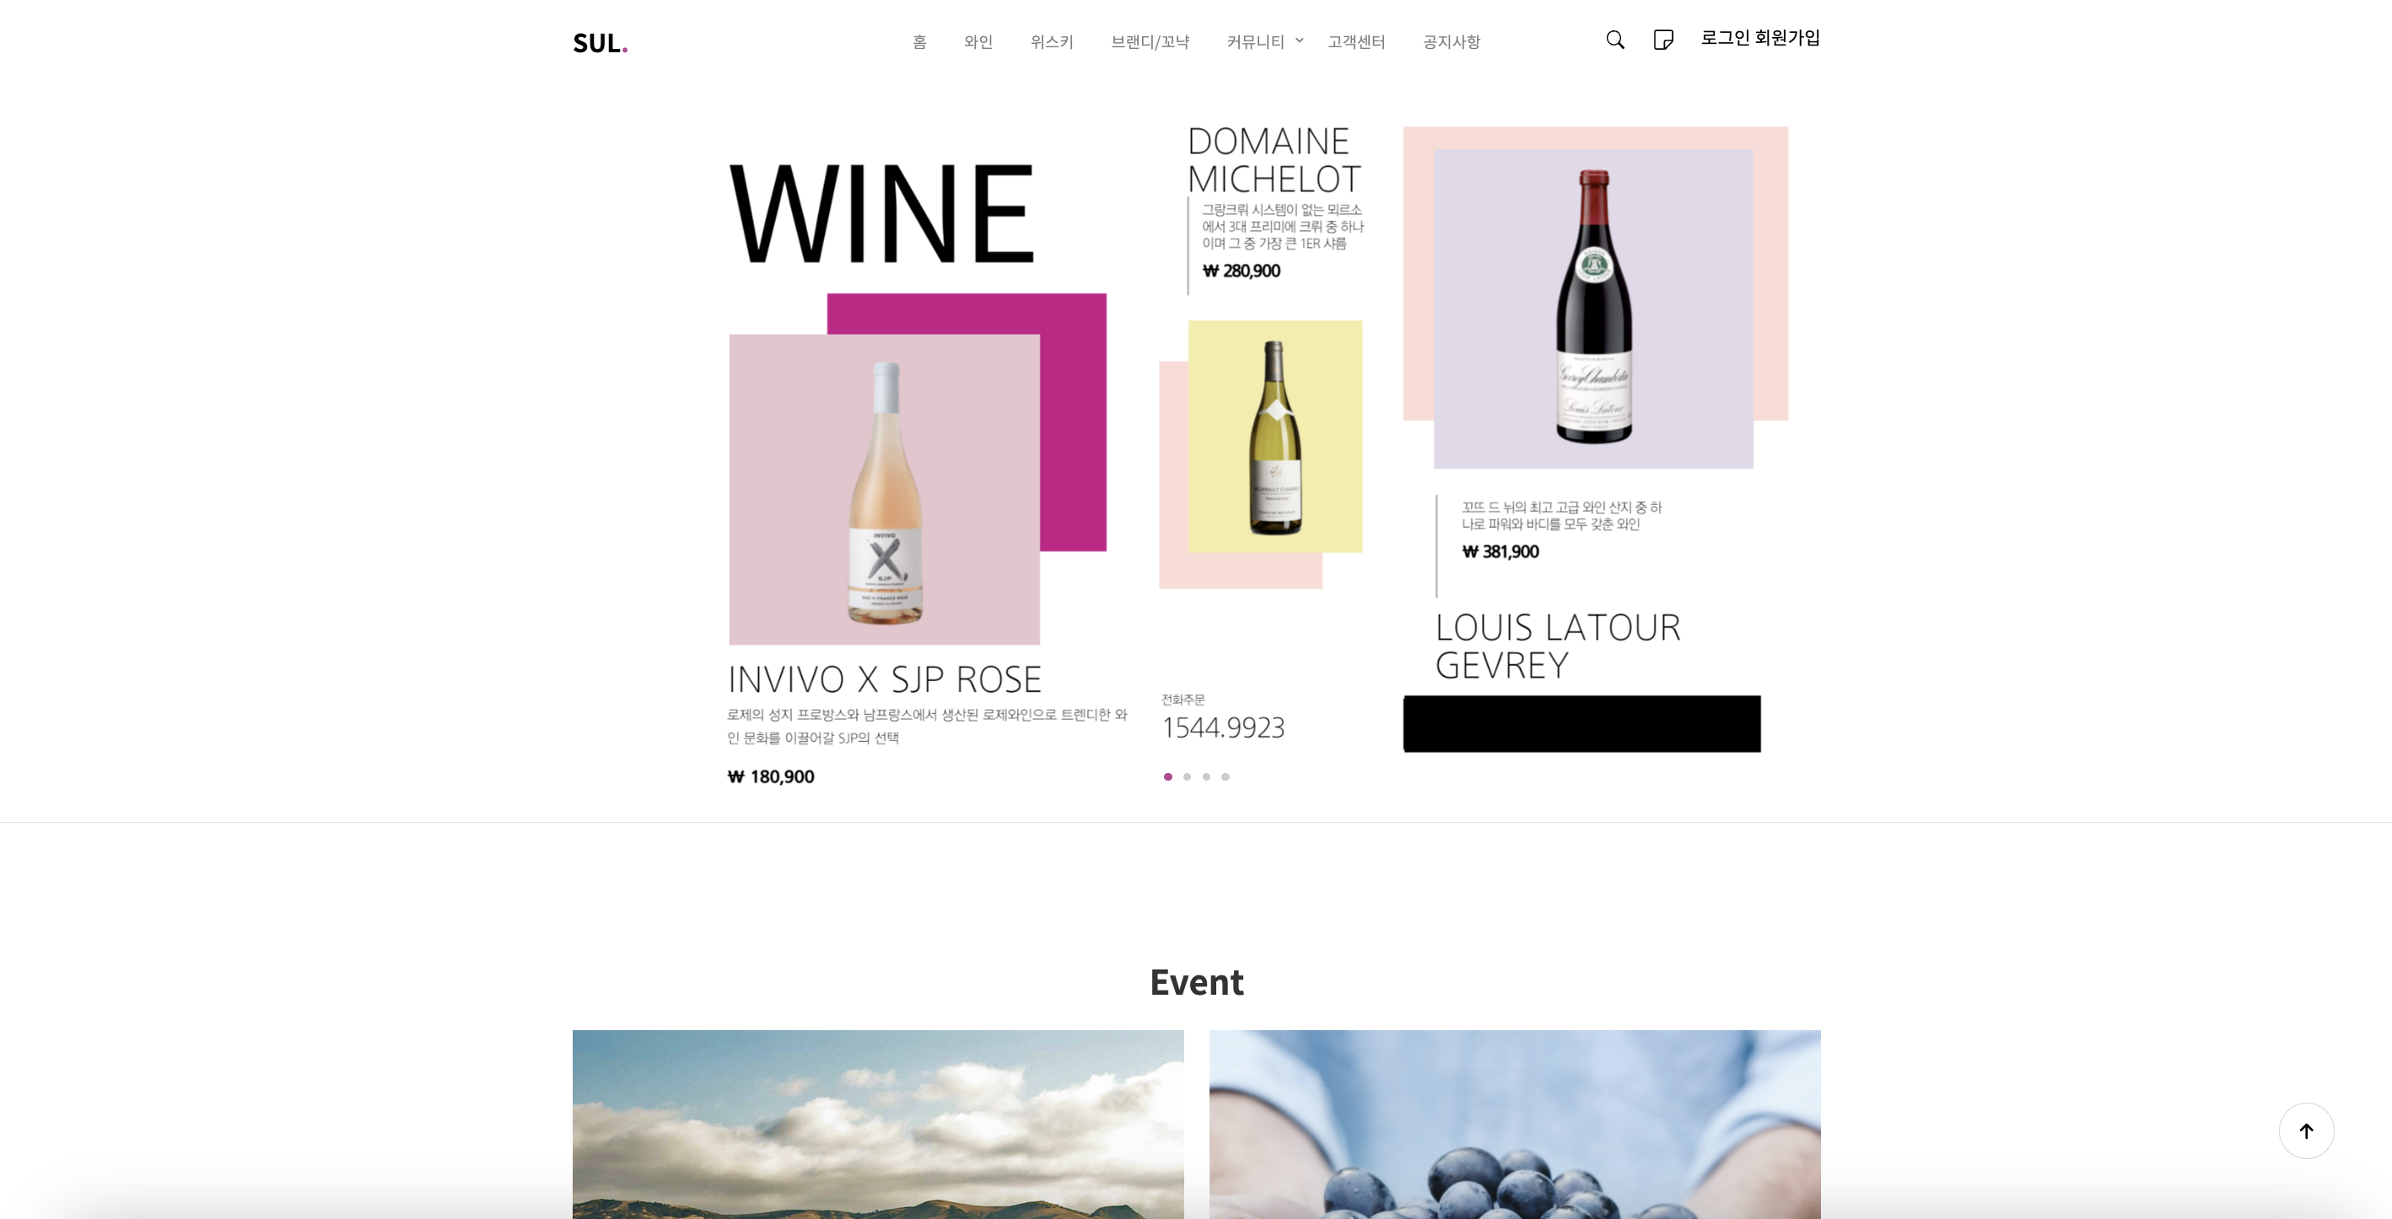Open the note/memo icon in header

click(x=1663, y=40)
